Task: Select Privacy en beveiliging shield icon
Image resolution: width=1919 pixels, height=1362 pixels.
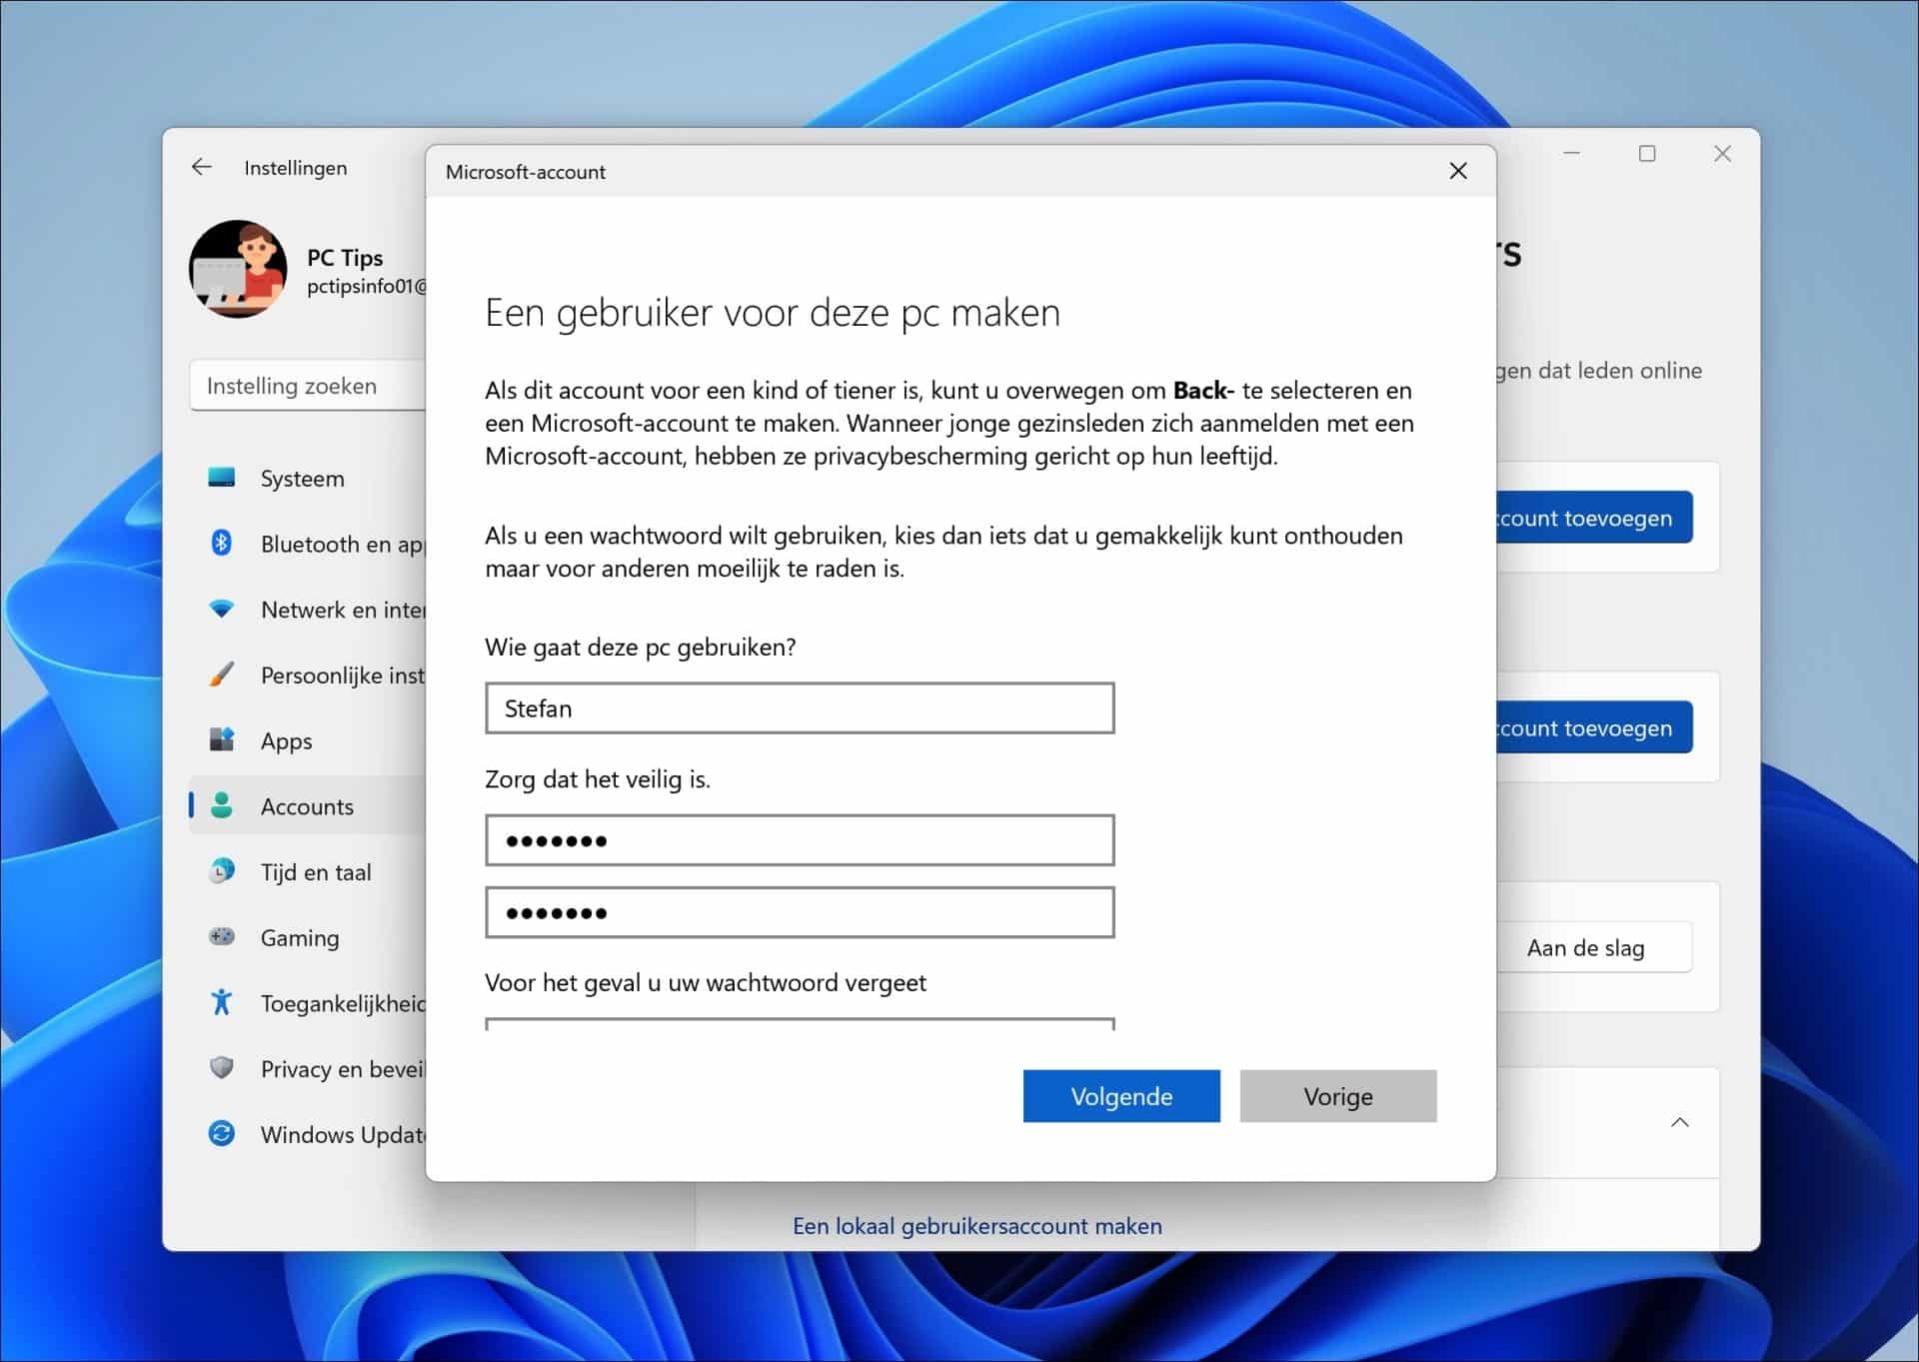Action: 222,1068
